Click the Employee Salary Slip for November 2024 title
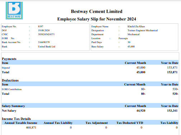Viewport: 181px width, 135px height. tap(97, 19)
